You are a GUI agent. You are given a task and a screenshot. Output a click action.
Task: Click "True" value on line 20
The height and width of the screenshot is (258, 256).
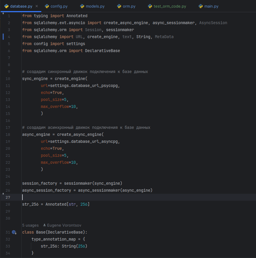[57, 148]
